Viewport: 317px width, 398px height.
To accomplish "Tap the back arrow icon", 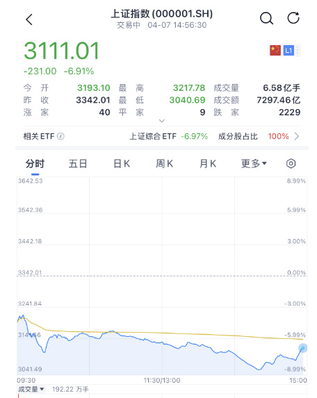I will pyautogui.click(x=29, y=19).
